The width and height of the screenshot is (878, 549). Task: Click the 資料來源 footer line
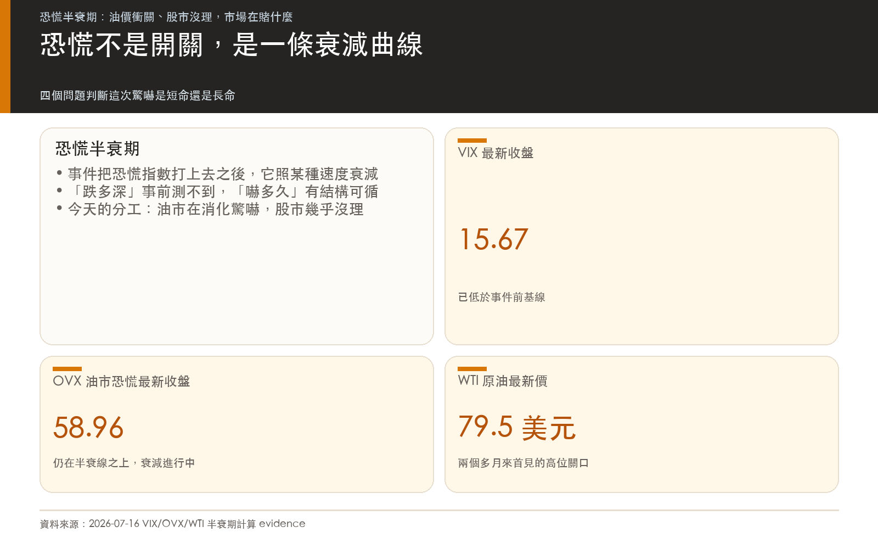(x=172, y=524)
